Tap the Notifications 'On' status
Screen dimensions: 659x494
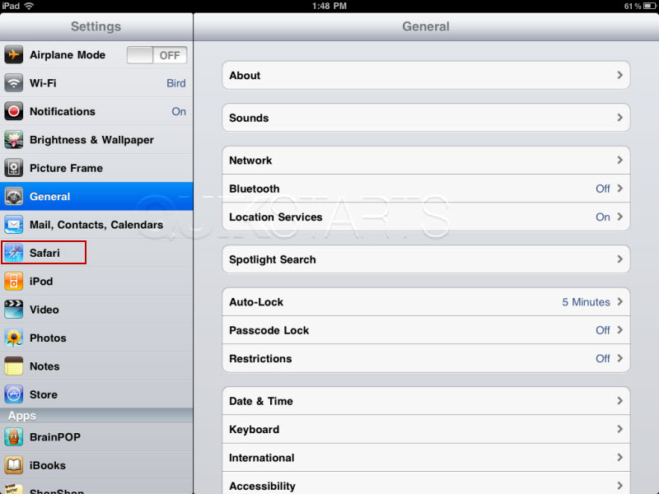click(179, 111)
